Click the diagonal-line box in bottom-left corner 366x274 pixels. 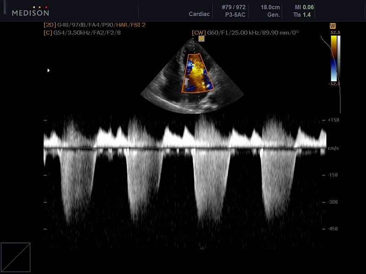coord(16,258)
